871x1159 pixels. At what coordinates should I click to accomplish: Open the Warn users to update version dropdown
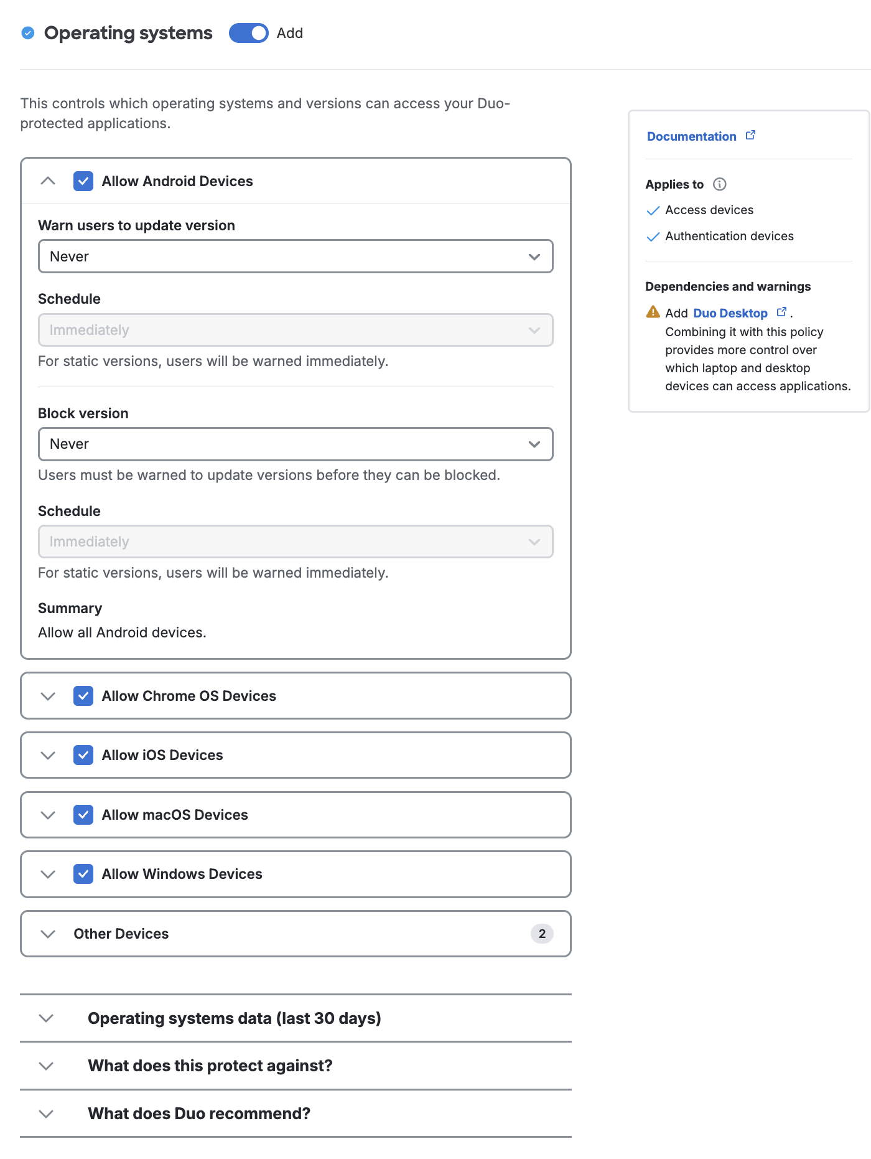(296, 256)
